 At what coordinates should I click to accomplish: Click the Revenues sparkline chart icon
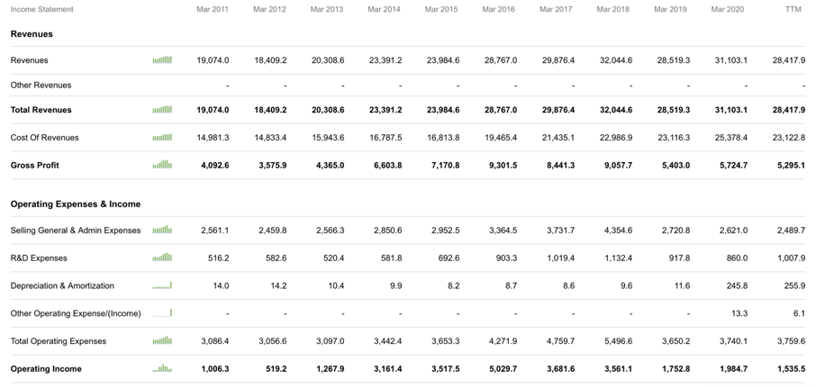162,59
